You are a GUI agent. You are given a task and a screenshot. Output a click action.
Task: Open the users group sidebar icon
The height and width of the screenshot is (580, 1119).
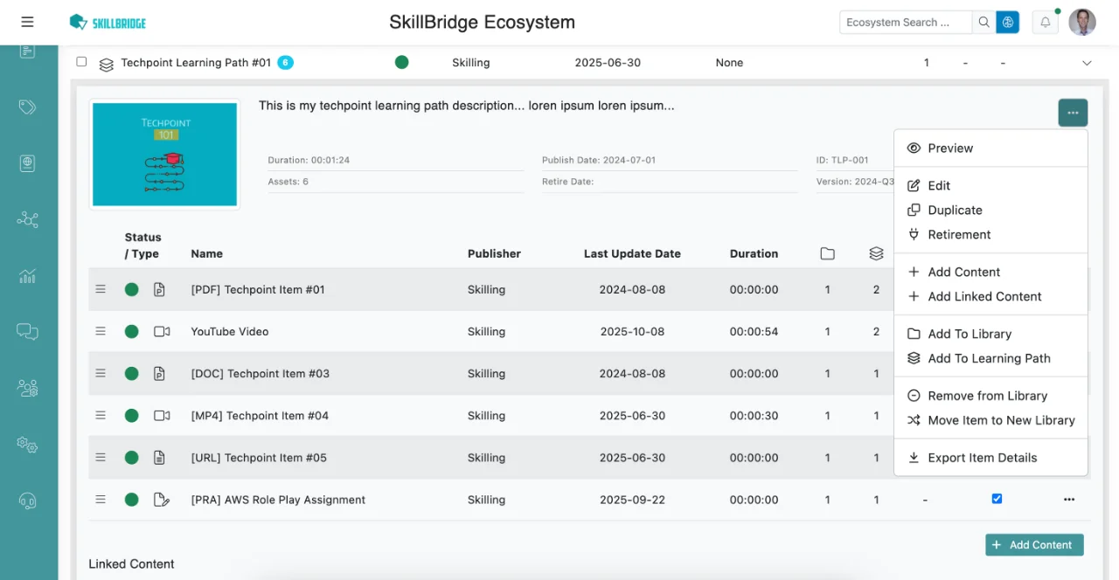coord(27,387)
